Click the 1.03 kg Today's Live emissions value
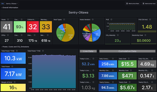 coord(88,88)
